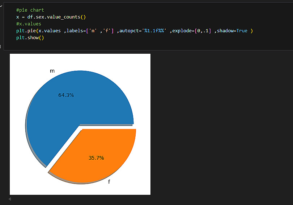Click the 64.3% percentage label
The image size is (293, 205).
point(66,95)
